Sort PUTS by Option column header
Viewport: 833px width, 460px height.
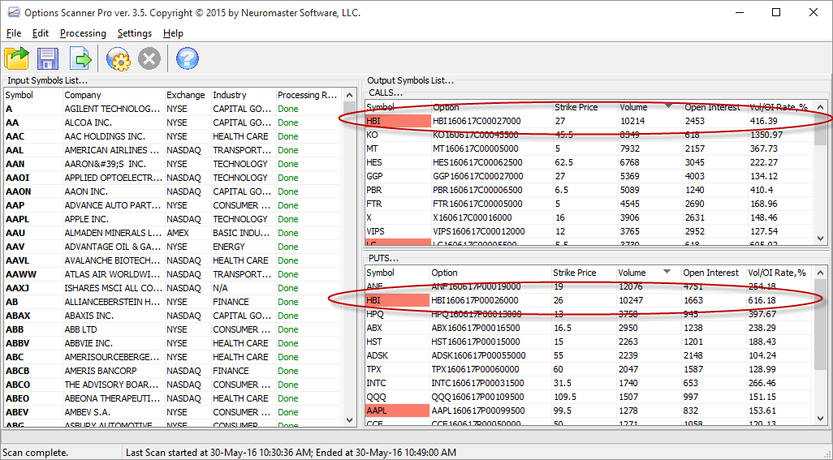[x=490, y=273]
